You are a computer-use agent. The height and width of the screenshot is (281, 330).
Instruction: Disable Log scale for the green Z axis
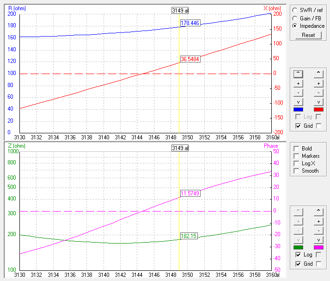(x=298, y=255)
